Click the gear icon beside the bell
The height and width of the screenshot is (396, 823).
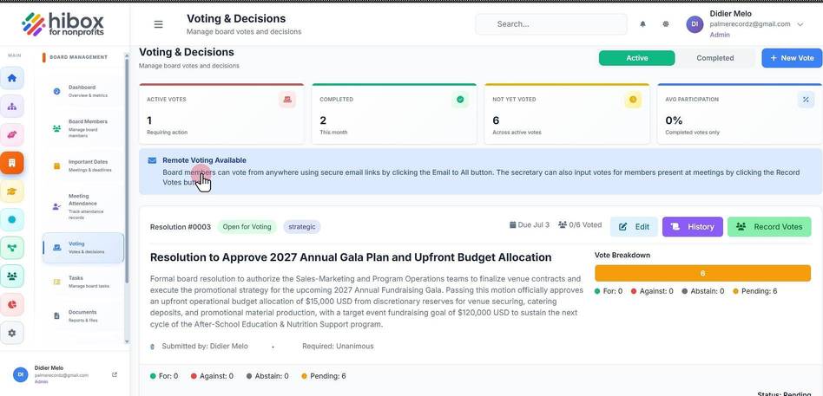(666, 24)
